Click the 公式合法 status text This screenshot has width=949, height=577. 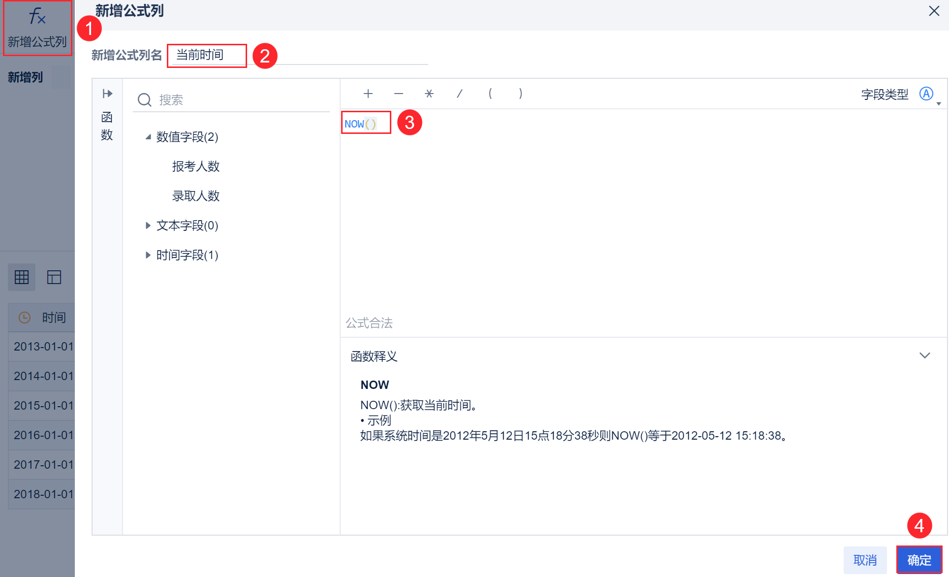click(369, 323)
